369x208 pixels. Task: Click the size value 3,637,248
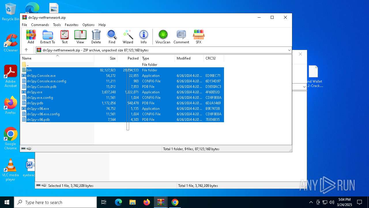point(109,92)
